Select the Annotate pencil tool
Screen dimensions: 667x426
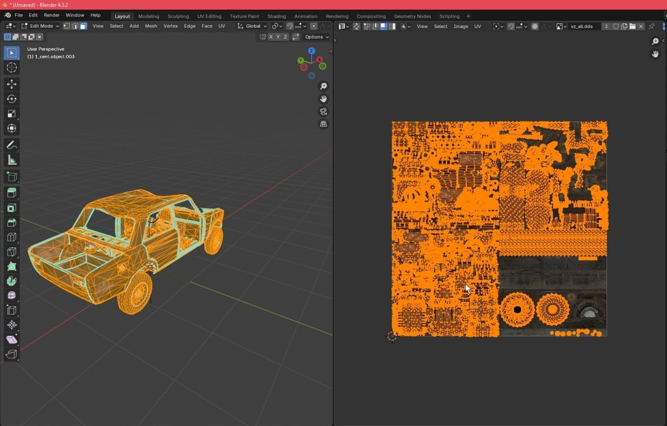[12, 145]
